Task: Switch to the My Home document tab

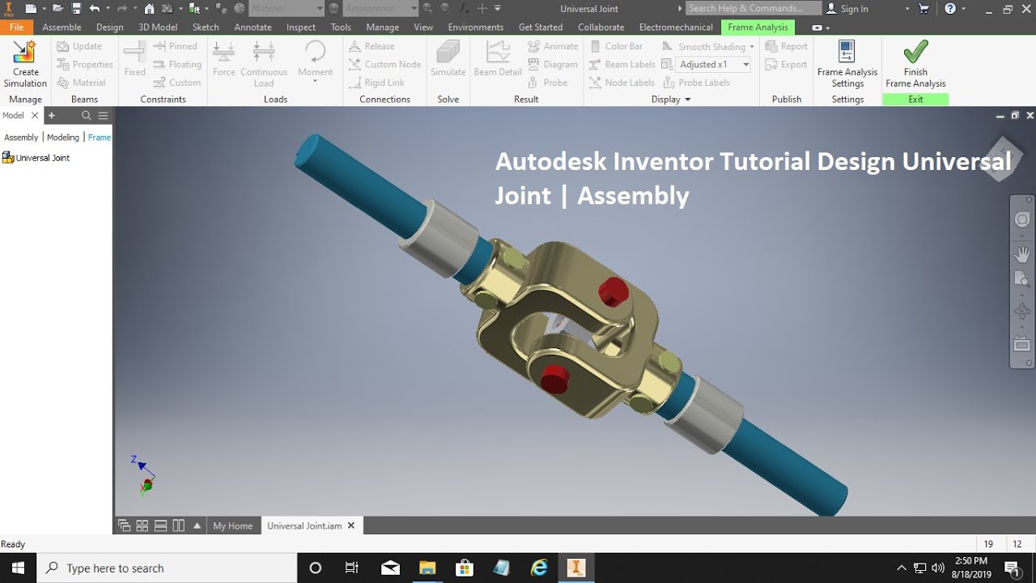Action: point(232,526)
